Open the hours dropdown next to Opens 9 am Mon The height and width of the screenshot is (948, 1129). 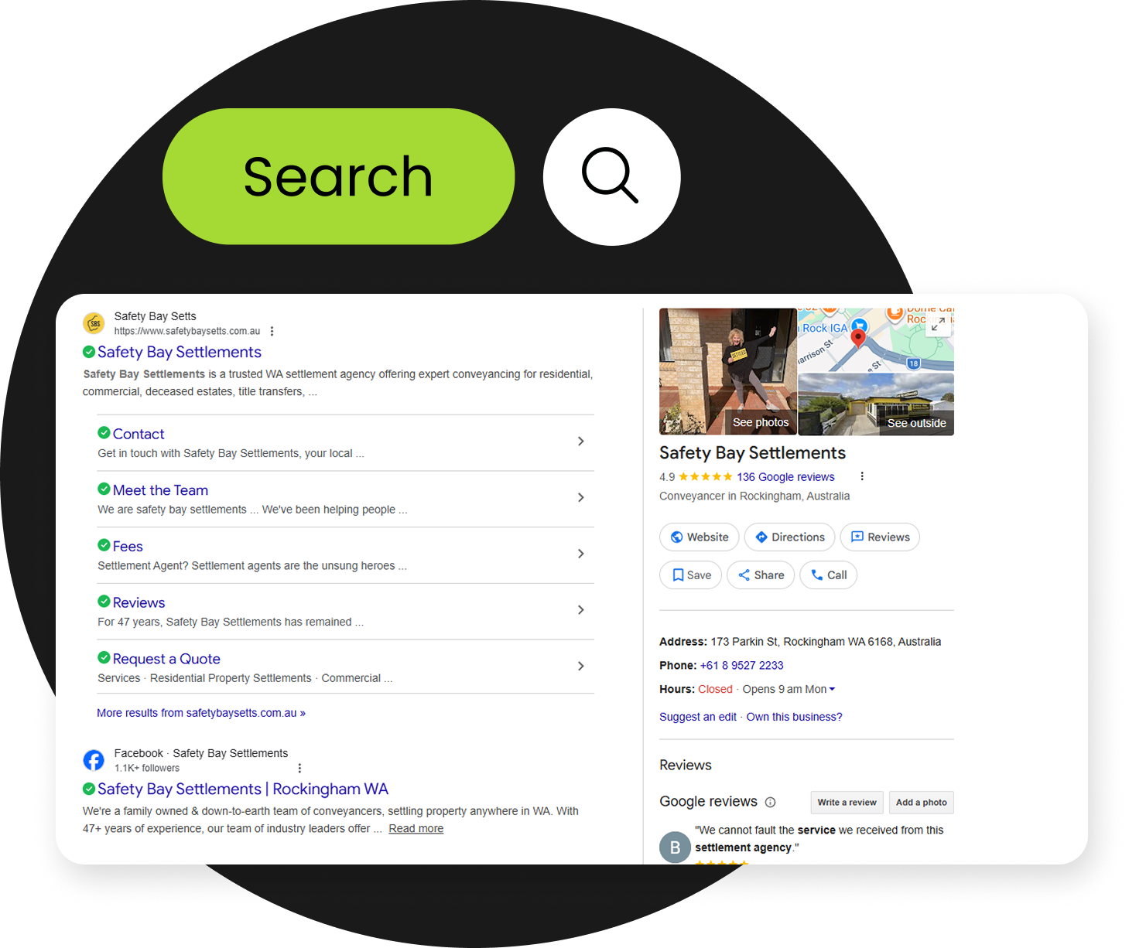click(832, 689)
